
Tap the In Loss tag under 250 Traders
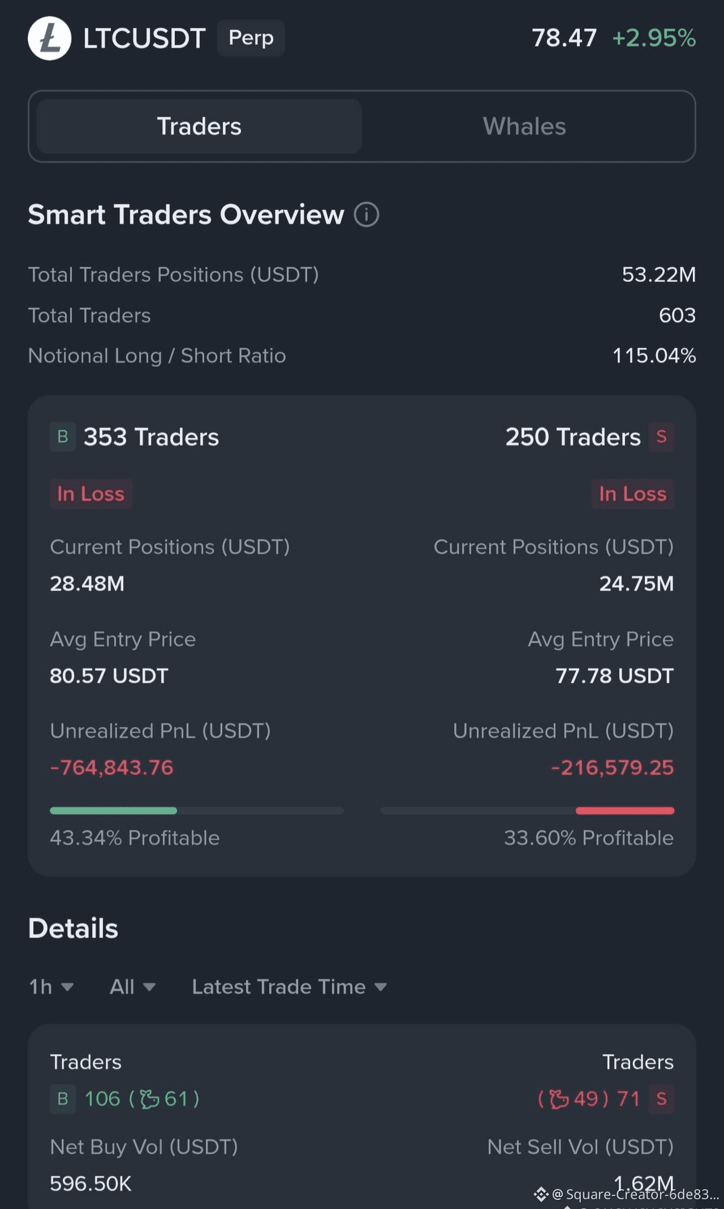click(632, 494)
